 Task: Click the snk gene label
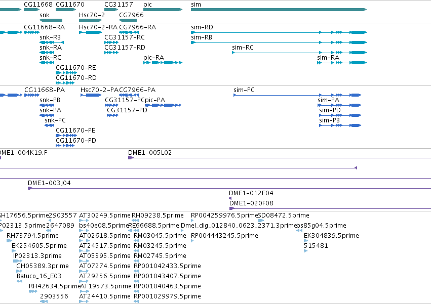(45, 15)
